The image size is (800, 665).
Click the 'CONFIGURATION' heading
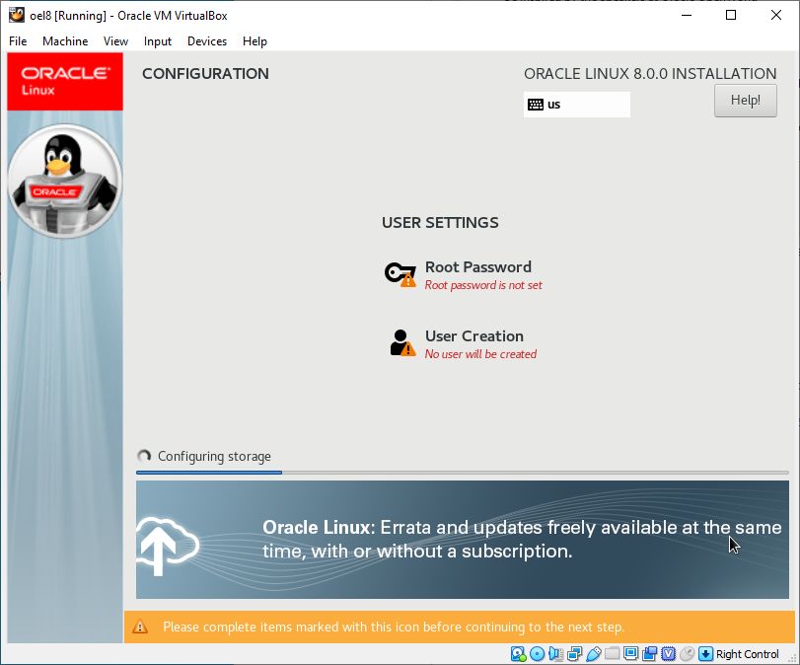205,73
